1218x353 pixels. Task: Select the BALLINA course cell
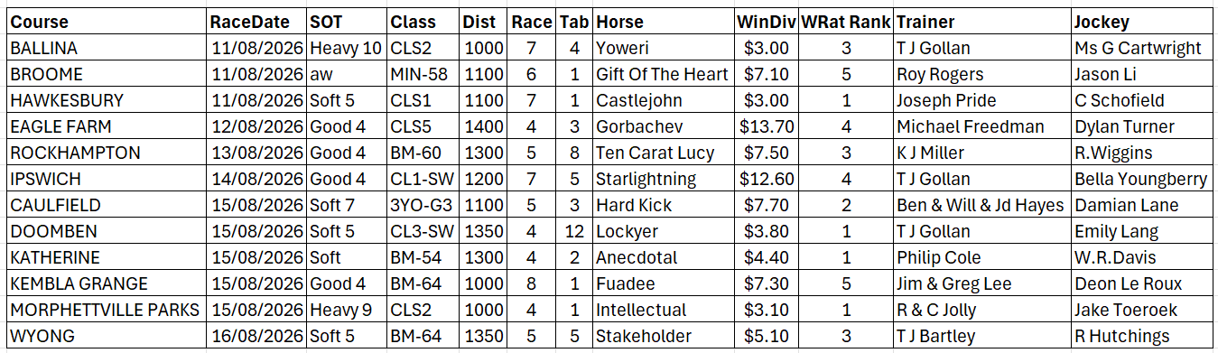click(106, 48)
